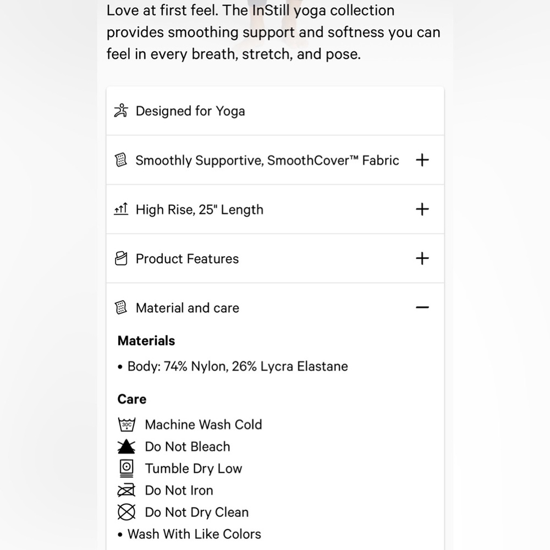Click the 30C machine wash icon
Viewport: 550px width, 550px height.
coord(127,425)
